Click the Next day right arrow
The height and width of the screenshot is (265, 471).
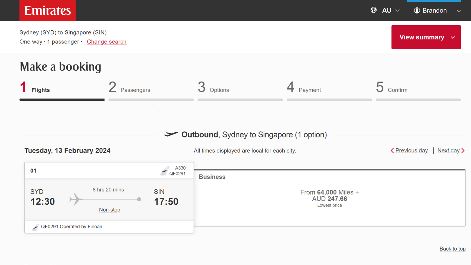tap(463, 150)
